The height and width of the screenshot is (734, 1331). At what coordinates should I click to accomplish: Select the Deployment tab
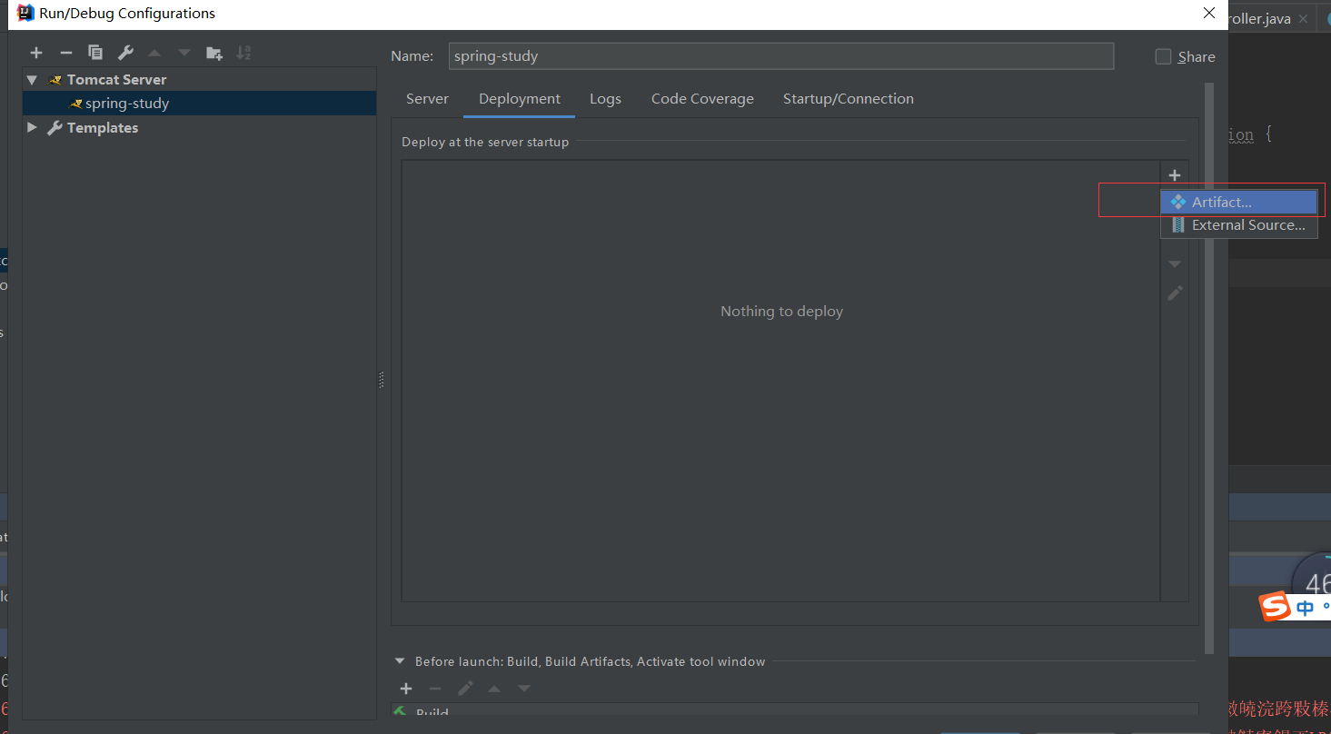point(520,99)
